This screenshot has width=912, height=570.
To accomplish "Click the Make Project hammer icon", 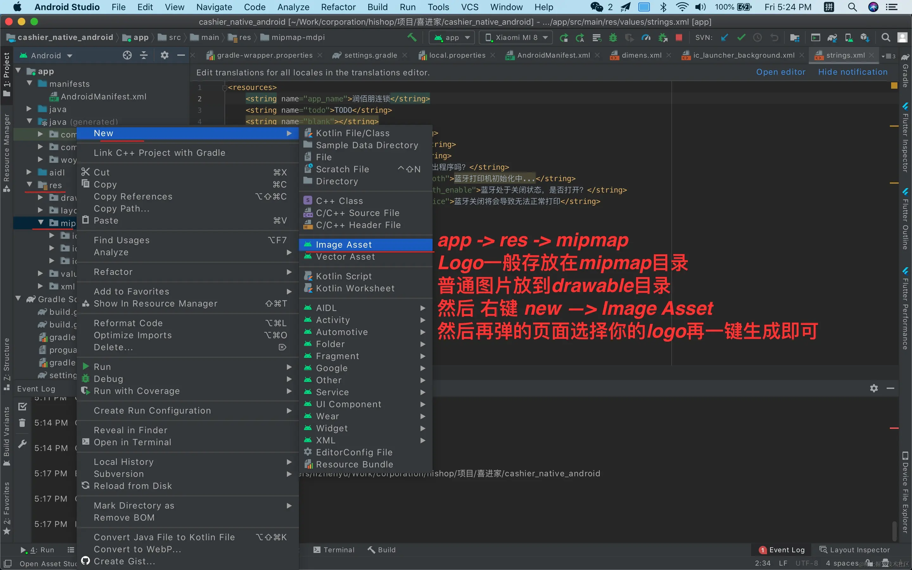I will click(412, 37).
